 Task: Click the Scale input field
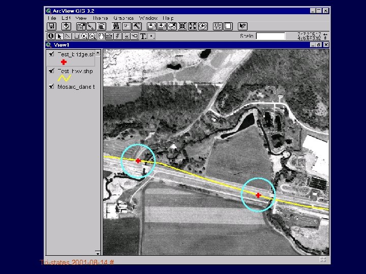(x=270, y=36)
